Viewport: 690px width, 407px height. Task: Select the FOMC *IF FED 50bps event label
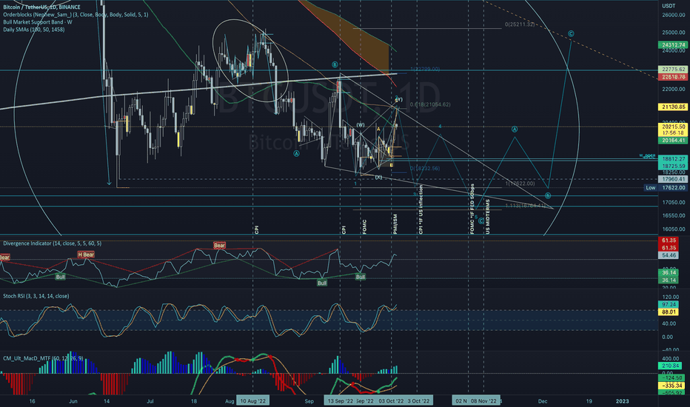pyautogui.click(x=472, y=209)
